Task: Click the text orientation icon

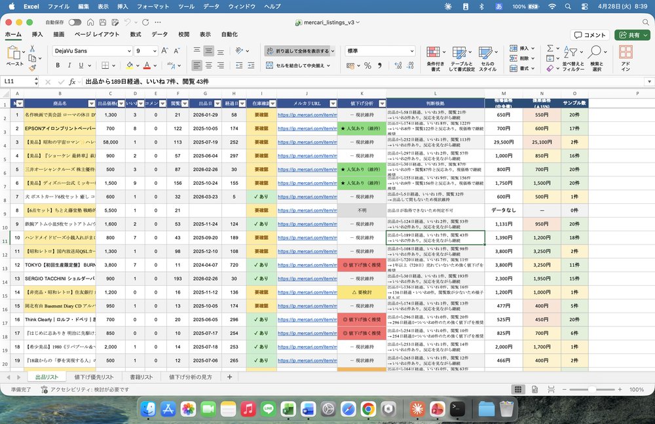Action: 239,50
